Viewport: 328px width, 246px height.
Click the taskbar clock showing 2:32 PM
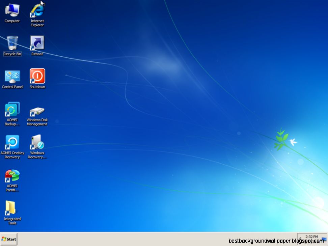click(311, 236)
